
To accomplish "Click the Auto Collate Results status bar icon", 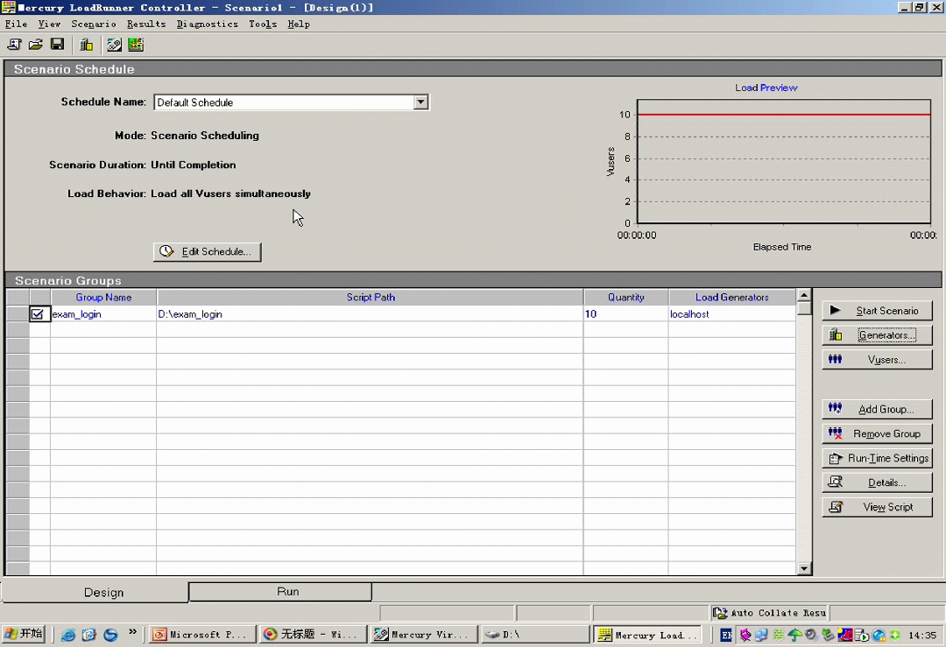I will (720, 613).
